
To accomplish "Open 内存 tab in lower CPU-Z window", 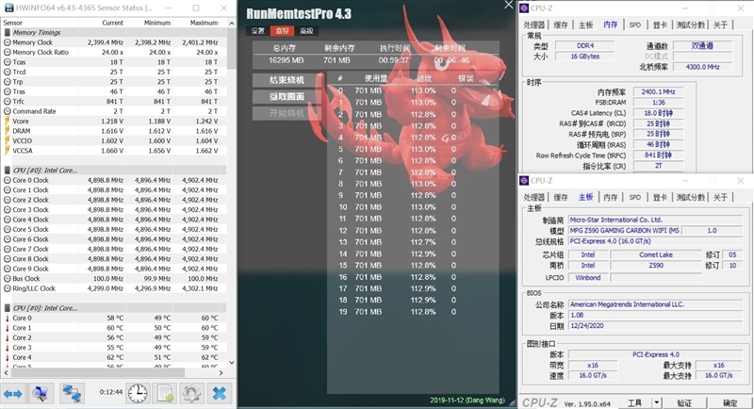I will [610, 198].
